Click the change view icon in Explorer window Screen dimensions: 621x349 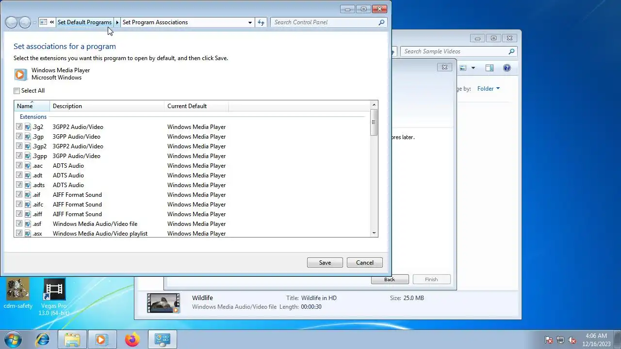point(463,68)
